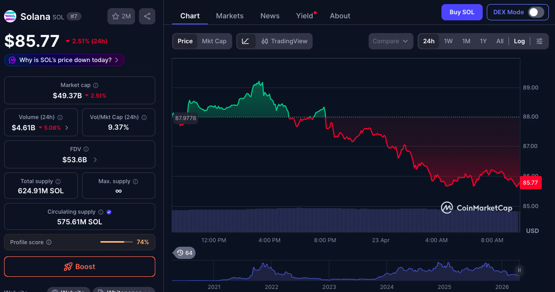Select 1W time range
Image resolution: width=555 pixels, height=292 pixels.
pos(448,41)
